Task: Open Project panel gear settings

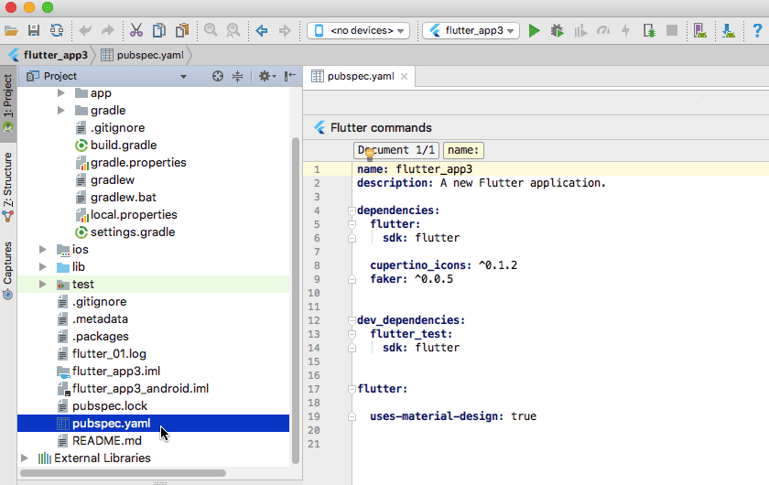Action: pyautogui.click(x=266, y=76)
